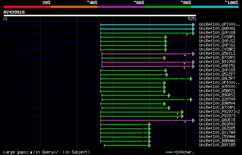Open the UniRef100_Q0PJG1 hit label
This screenshot has height=155, width=242.
[x=217, y=45]
